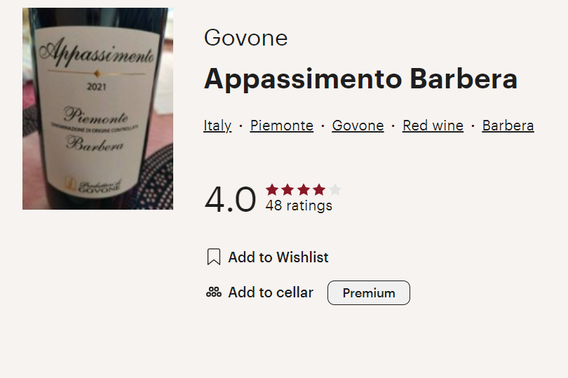Select the Add to Wishlist label
Image resolution: width=568 pixels, height=378 pixels.
[x=278, y=257]
